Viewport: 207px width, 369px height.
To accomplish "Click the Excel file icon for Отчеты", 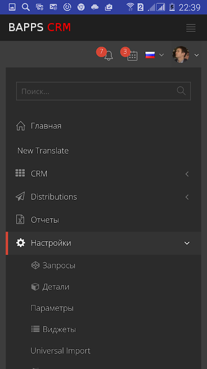I will 20,220.
